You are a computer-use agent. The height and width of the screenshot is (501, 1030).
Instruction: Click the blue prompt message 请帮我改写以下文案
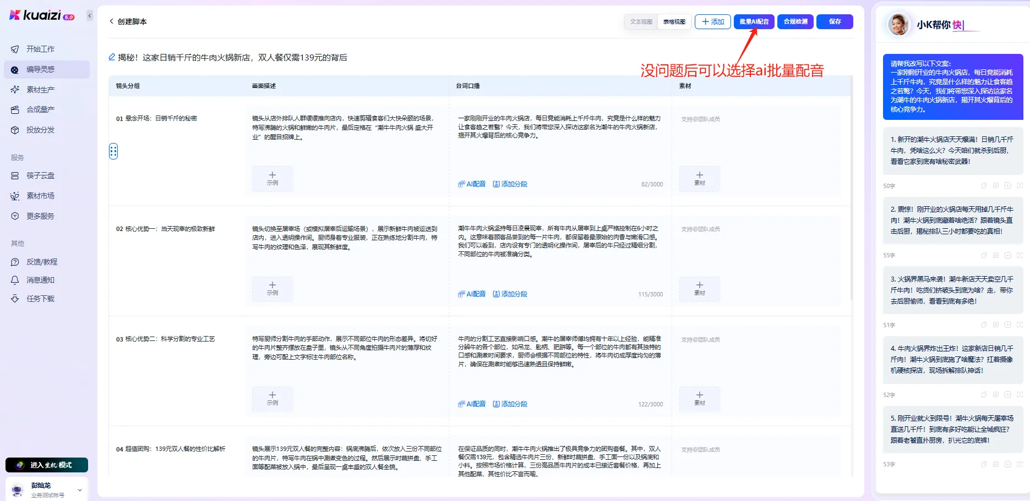pyautogui.click(x=953, y=87)
